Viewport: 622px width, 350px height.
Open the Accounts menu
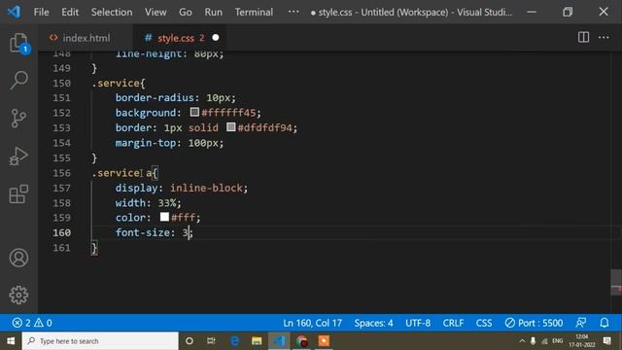tap(18, 258)
